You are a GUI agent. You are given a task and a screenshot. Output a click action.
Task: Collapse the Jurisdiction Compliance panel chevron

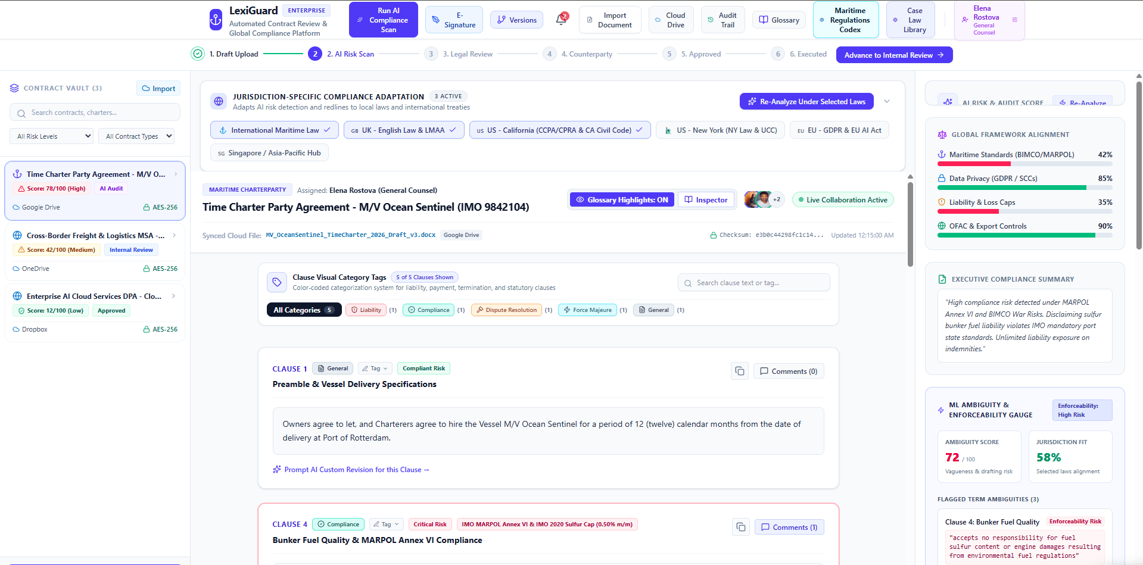coord(887,101)
